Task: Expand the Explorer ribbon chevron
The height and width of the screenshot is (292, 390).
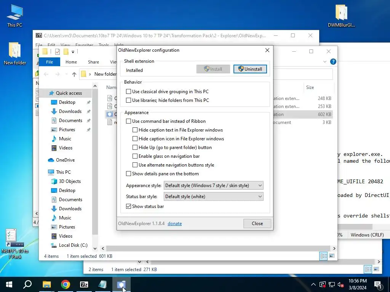Action: click(325, 62)
